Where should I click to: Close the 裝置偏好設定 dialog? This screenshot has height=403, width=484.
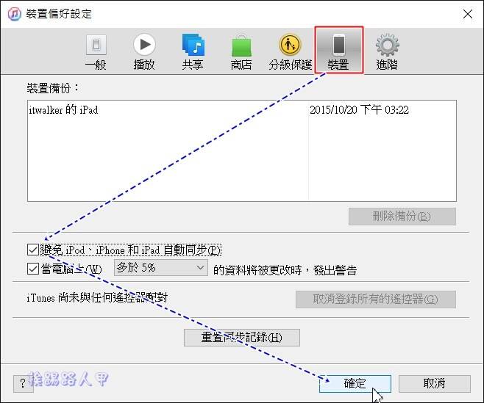pyautogui.click(x=468, y=14)
